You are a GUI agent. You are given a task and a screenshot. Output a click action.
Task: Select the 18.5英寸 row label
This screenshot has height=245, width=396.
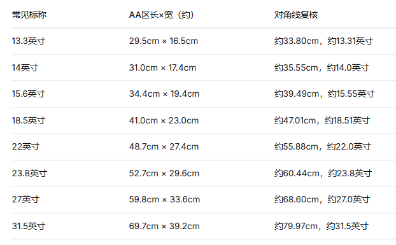29,120
